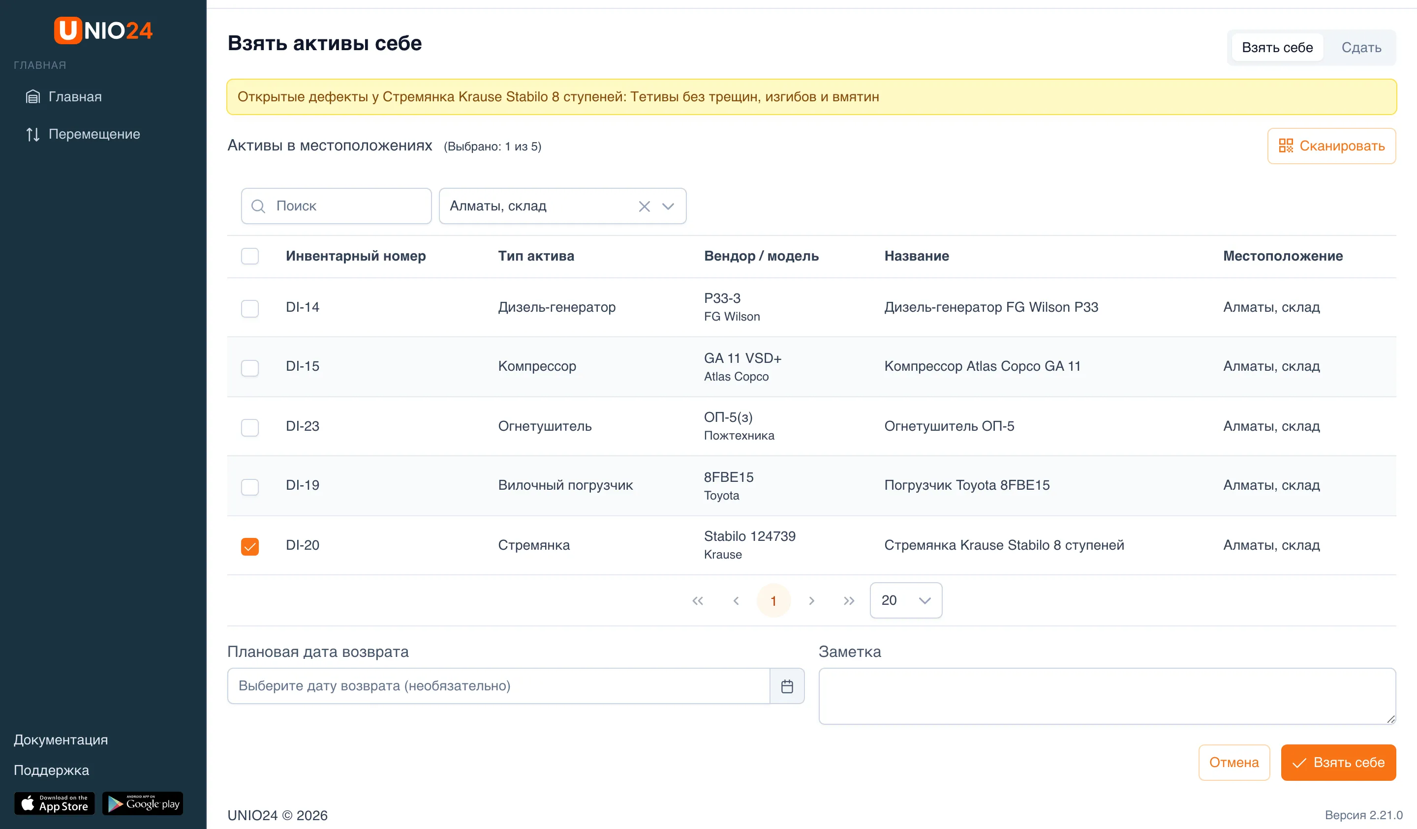The width and height of the screenshot is (1417, 829).
Task: Expand the Алматы, склад location dropdown
Action: coord(668,206)
